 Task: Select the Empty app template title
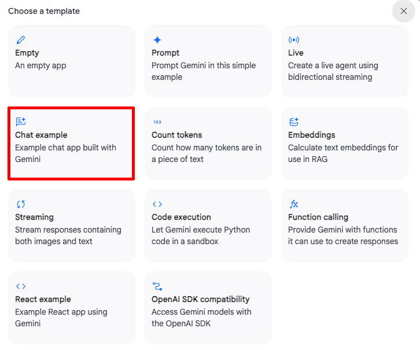click(27, 53)
